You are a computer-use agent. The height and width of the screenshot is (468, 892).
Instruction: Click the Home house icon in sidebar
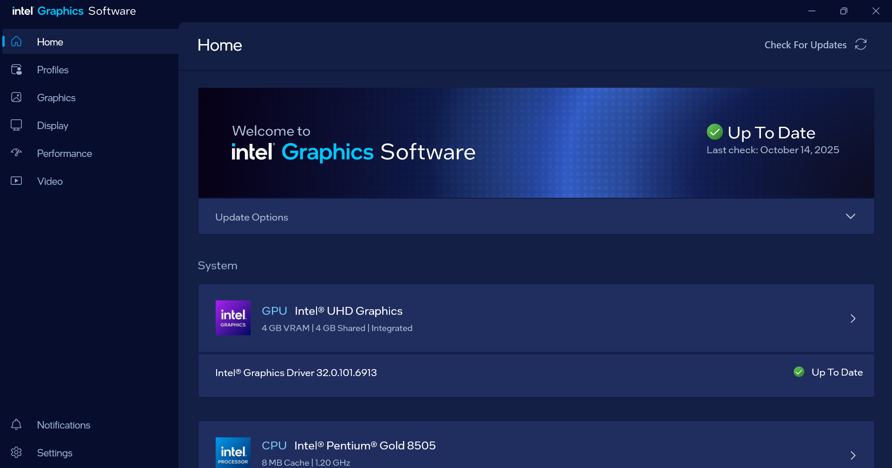pyautogui.click(x=16, y=41)
